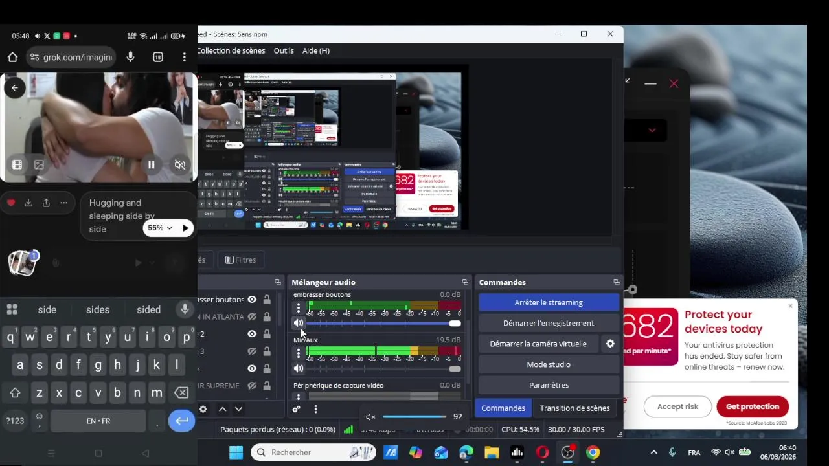Mute the Mic/Aux audio
This screenshot has height=466, width=829.
point(298,368)
